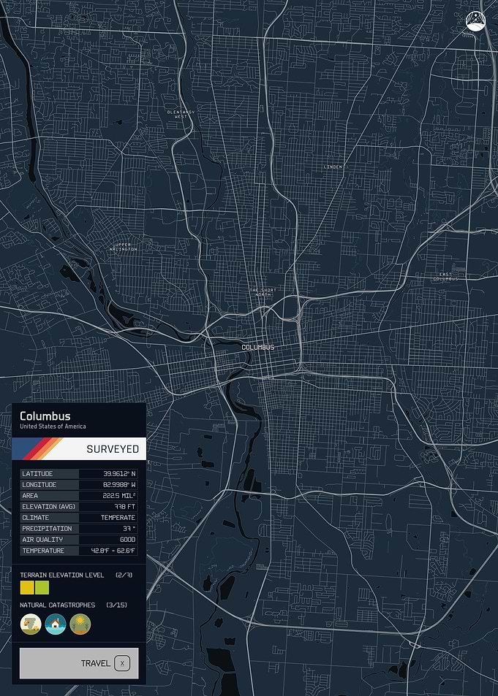Click the yellow terrain elevation swatch

coord(27,588)
